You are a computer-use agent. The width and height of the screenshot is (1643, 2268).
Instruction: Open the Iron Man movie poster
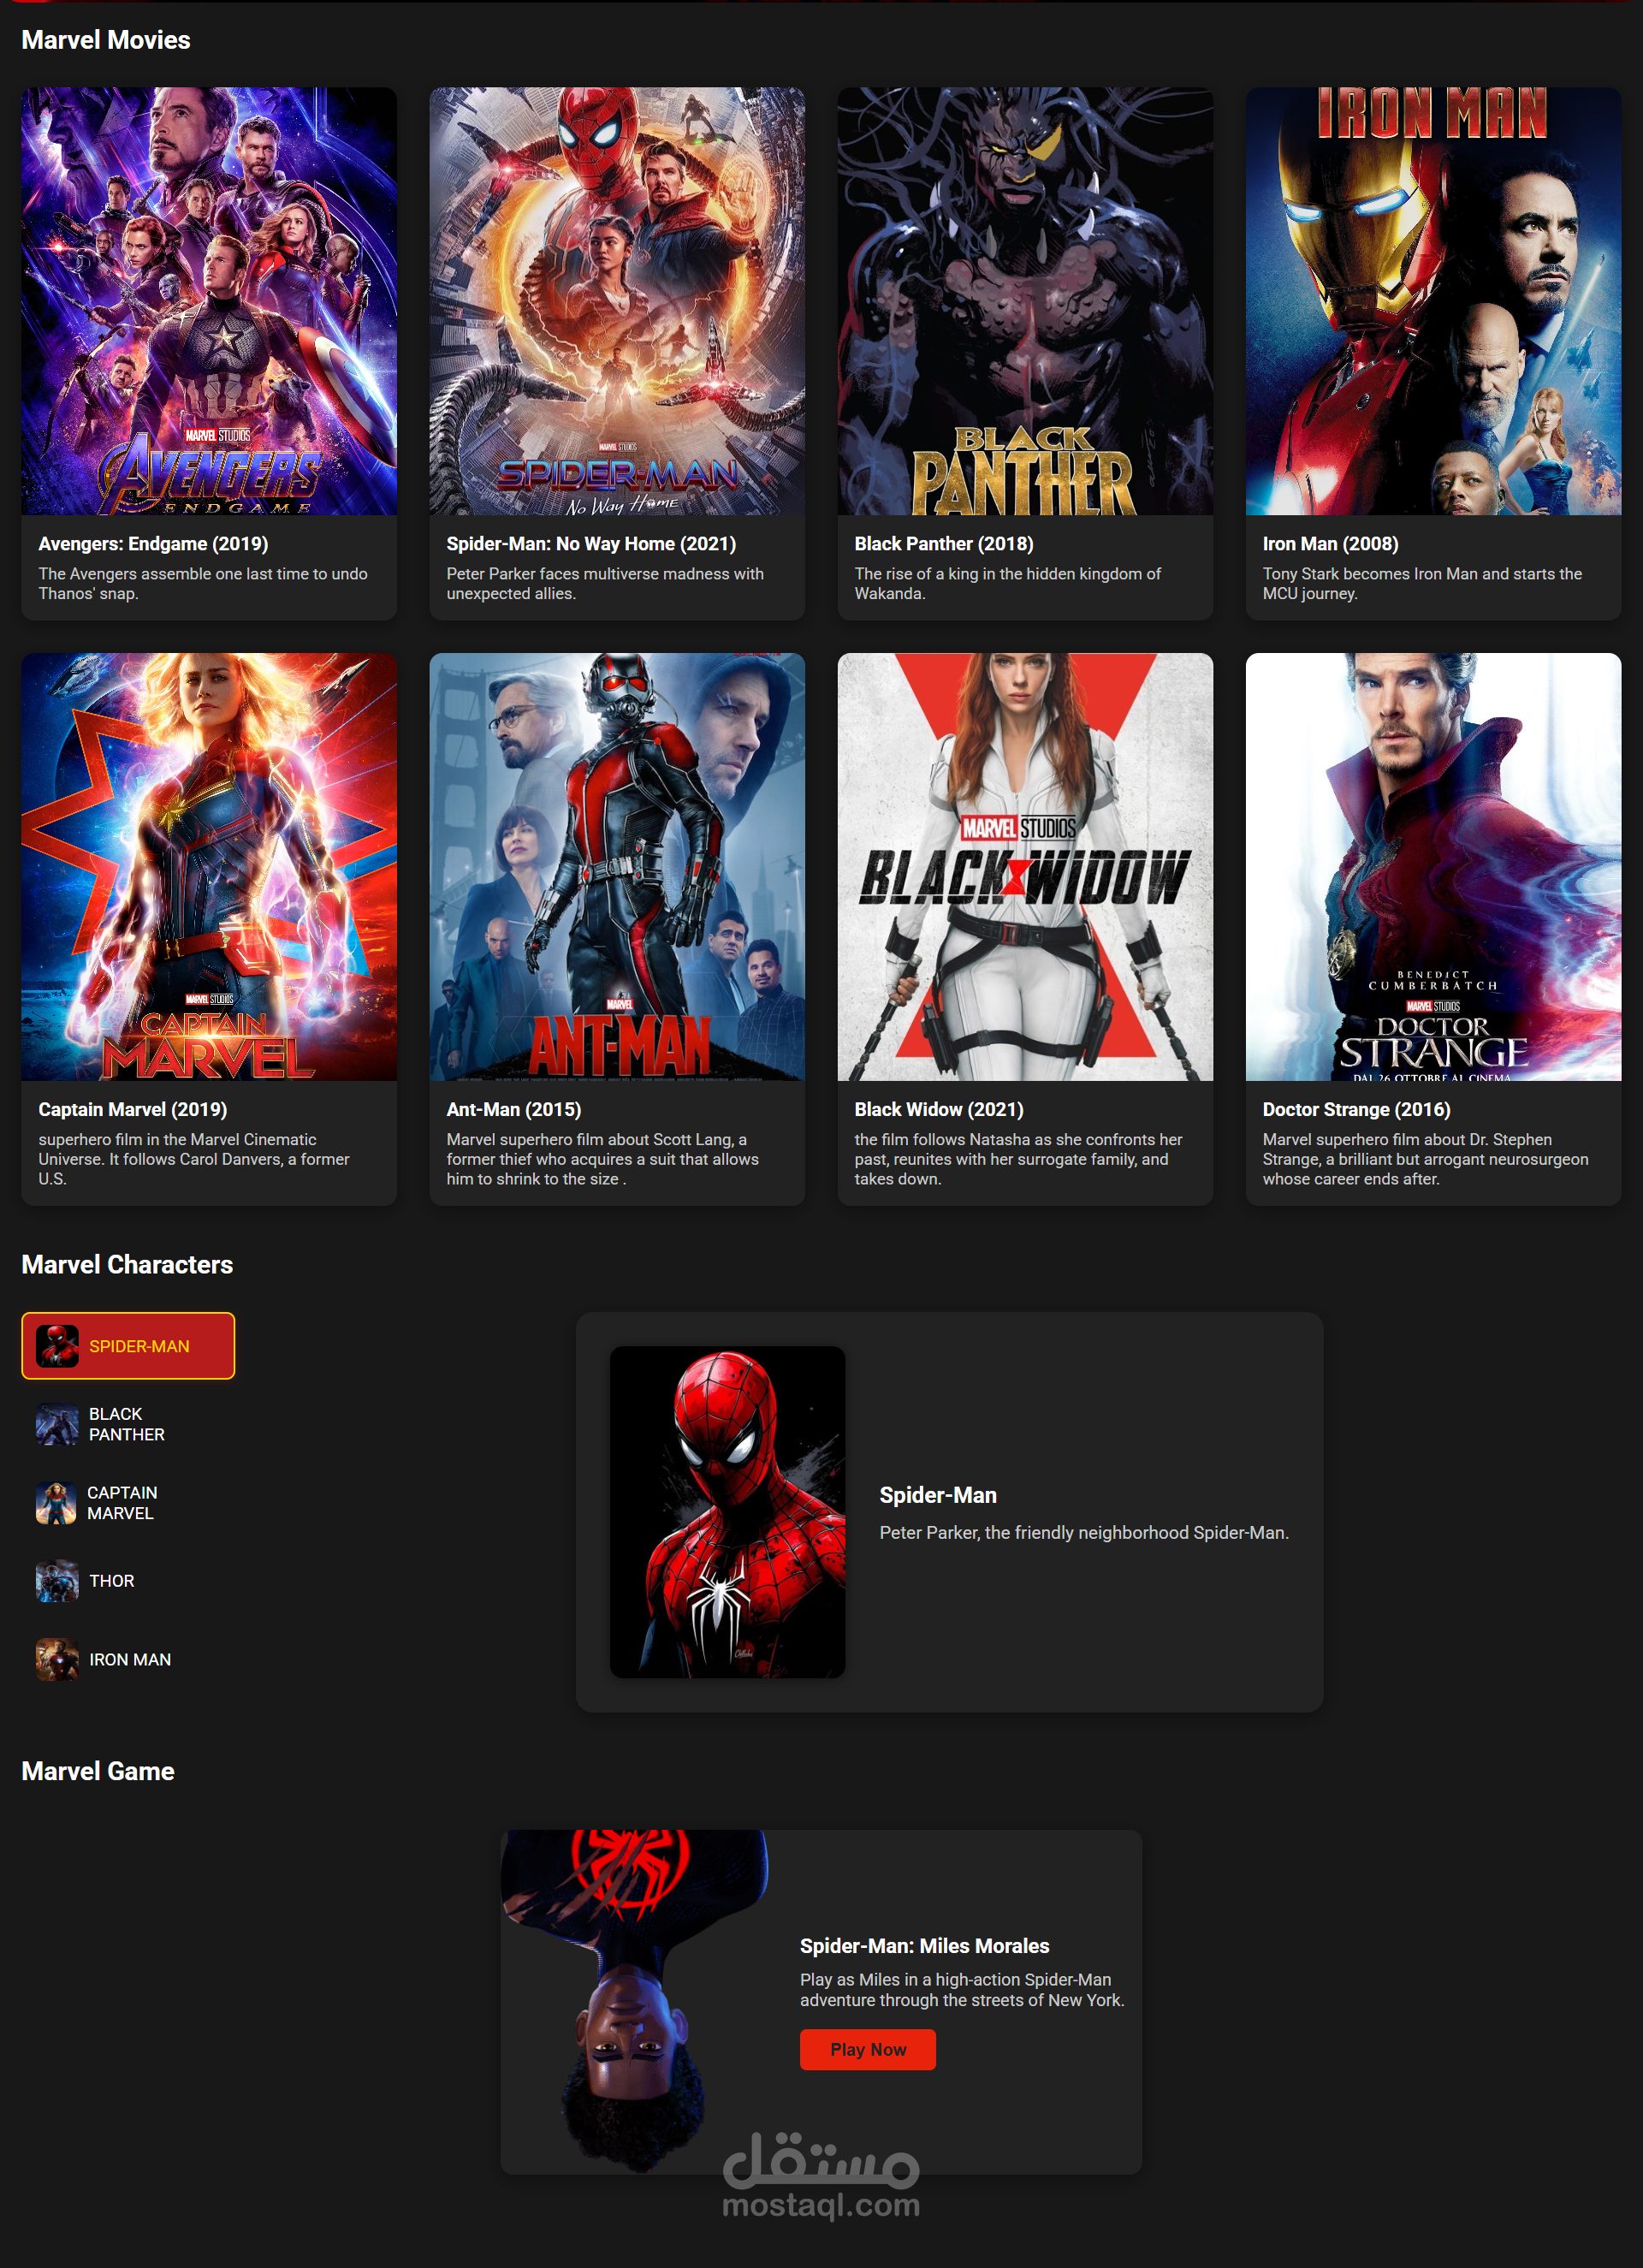coord(1433,301)
